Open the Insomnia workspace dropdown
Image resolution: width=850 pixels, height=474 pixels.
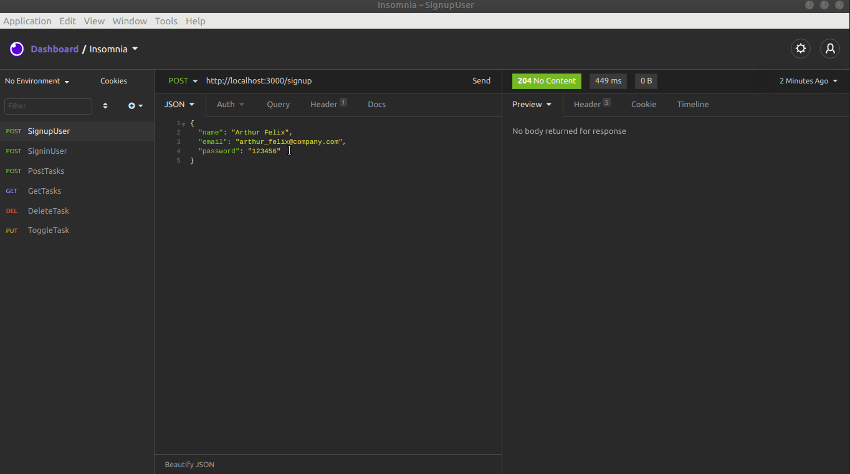tap(113, 49)
